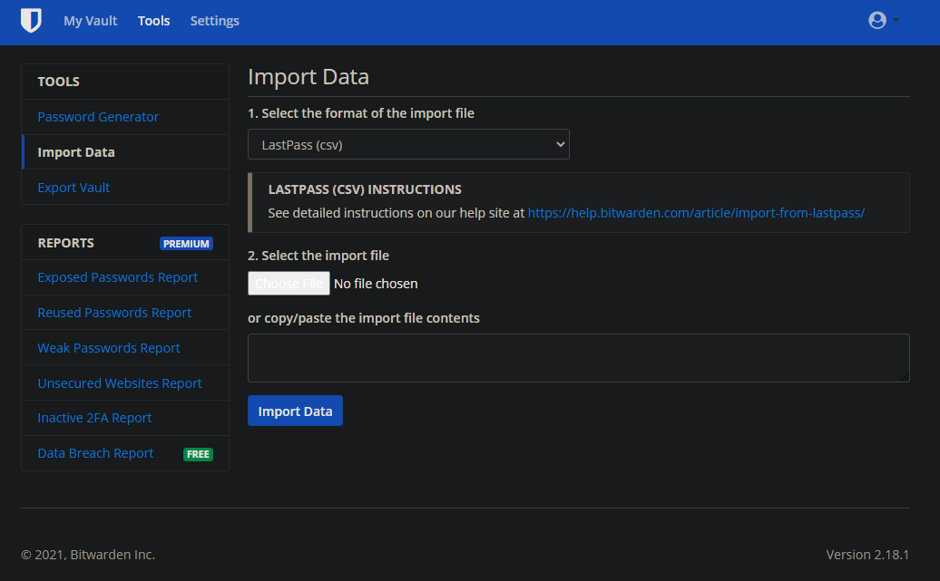Open the Inactive 2FA Report
The height and width of the screenshot is (581, 940).
coord(94,418)
